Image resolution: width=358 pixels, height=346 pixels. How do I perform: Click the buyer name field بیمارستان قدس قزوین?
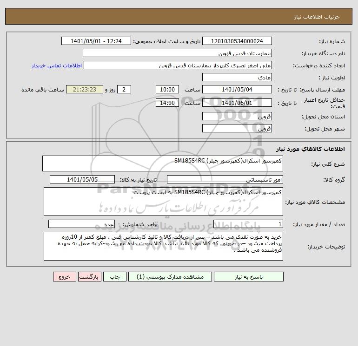[177, 53]
